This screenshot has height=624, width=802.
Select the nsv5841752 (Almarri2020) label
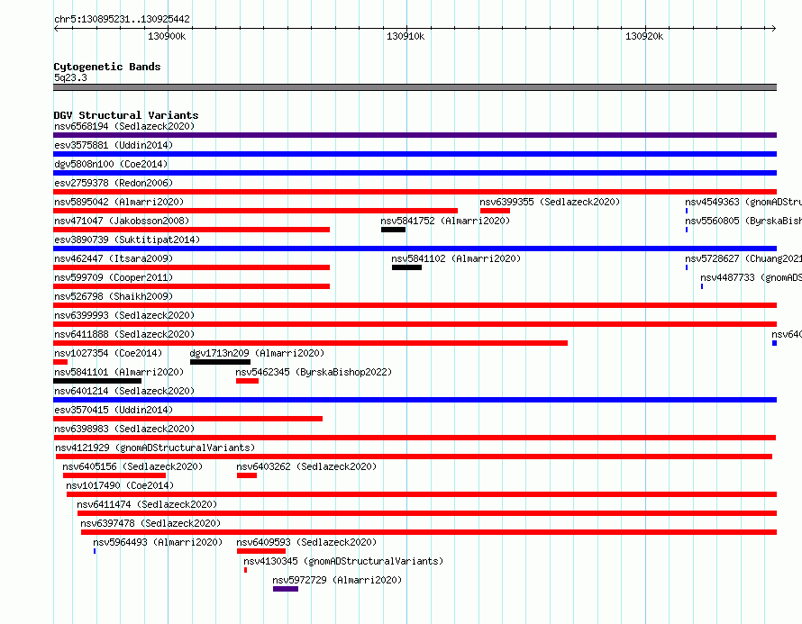pos(445,221)
